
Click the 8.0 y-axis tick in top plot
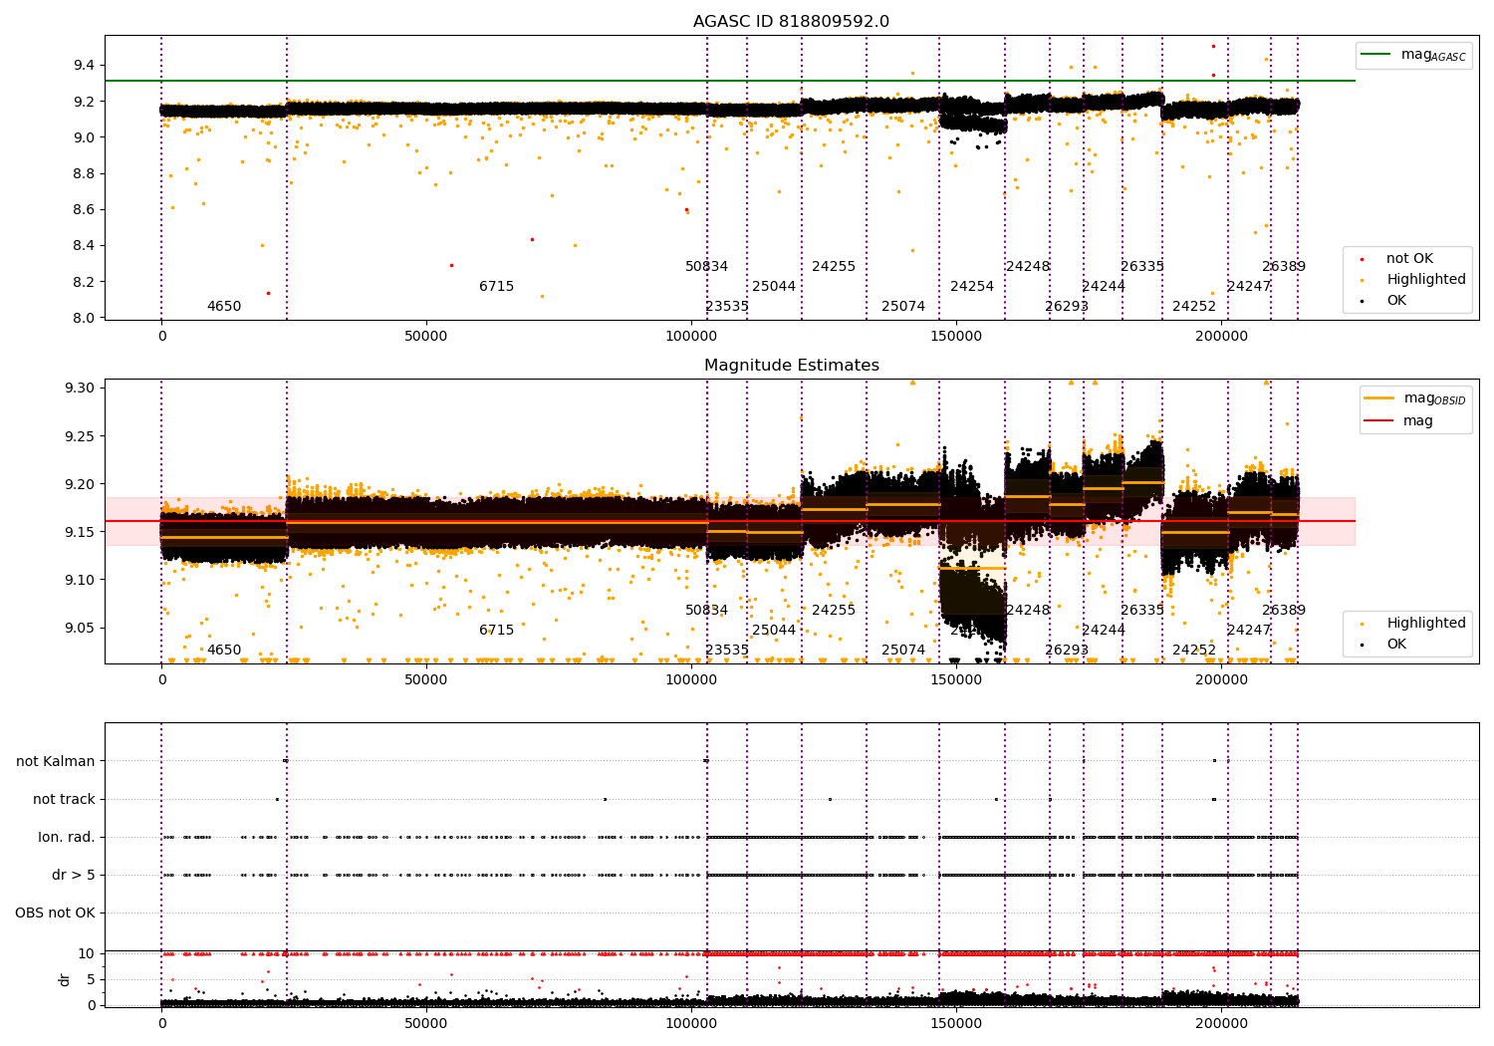(x=84, y=318)
